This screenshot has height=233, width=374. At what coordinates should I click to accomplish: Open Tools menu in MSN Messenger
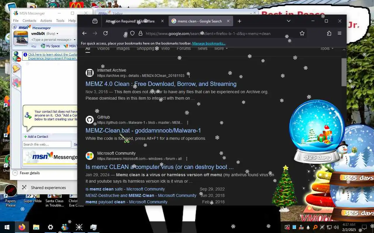pyautogui.click(x=60, y=21)
